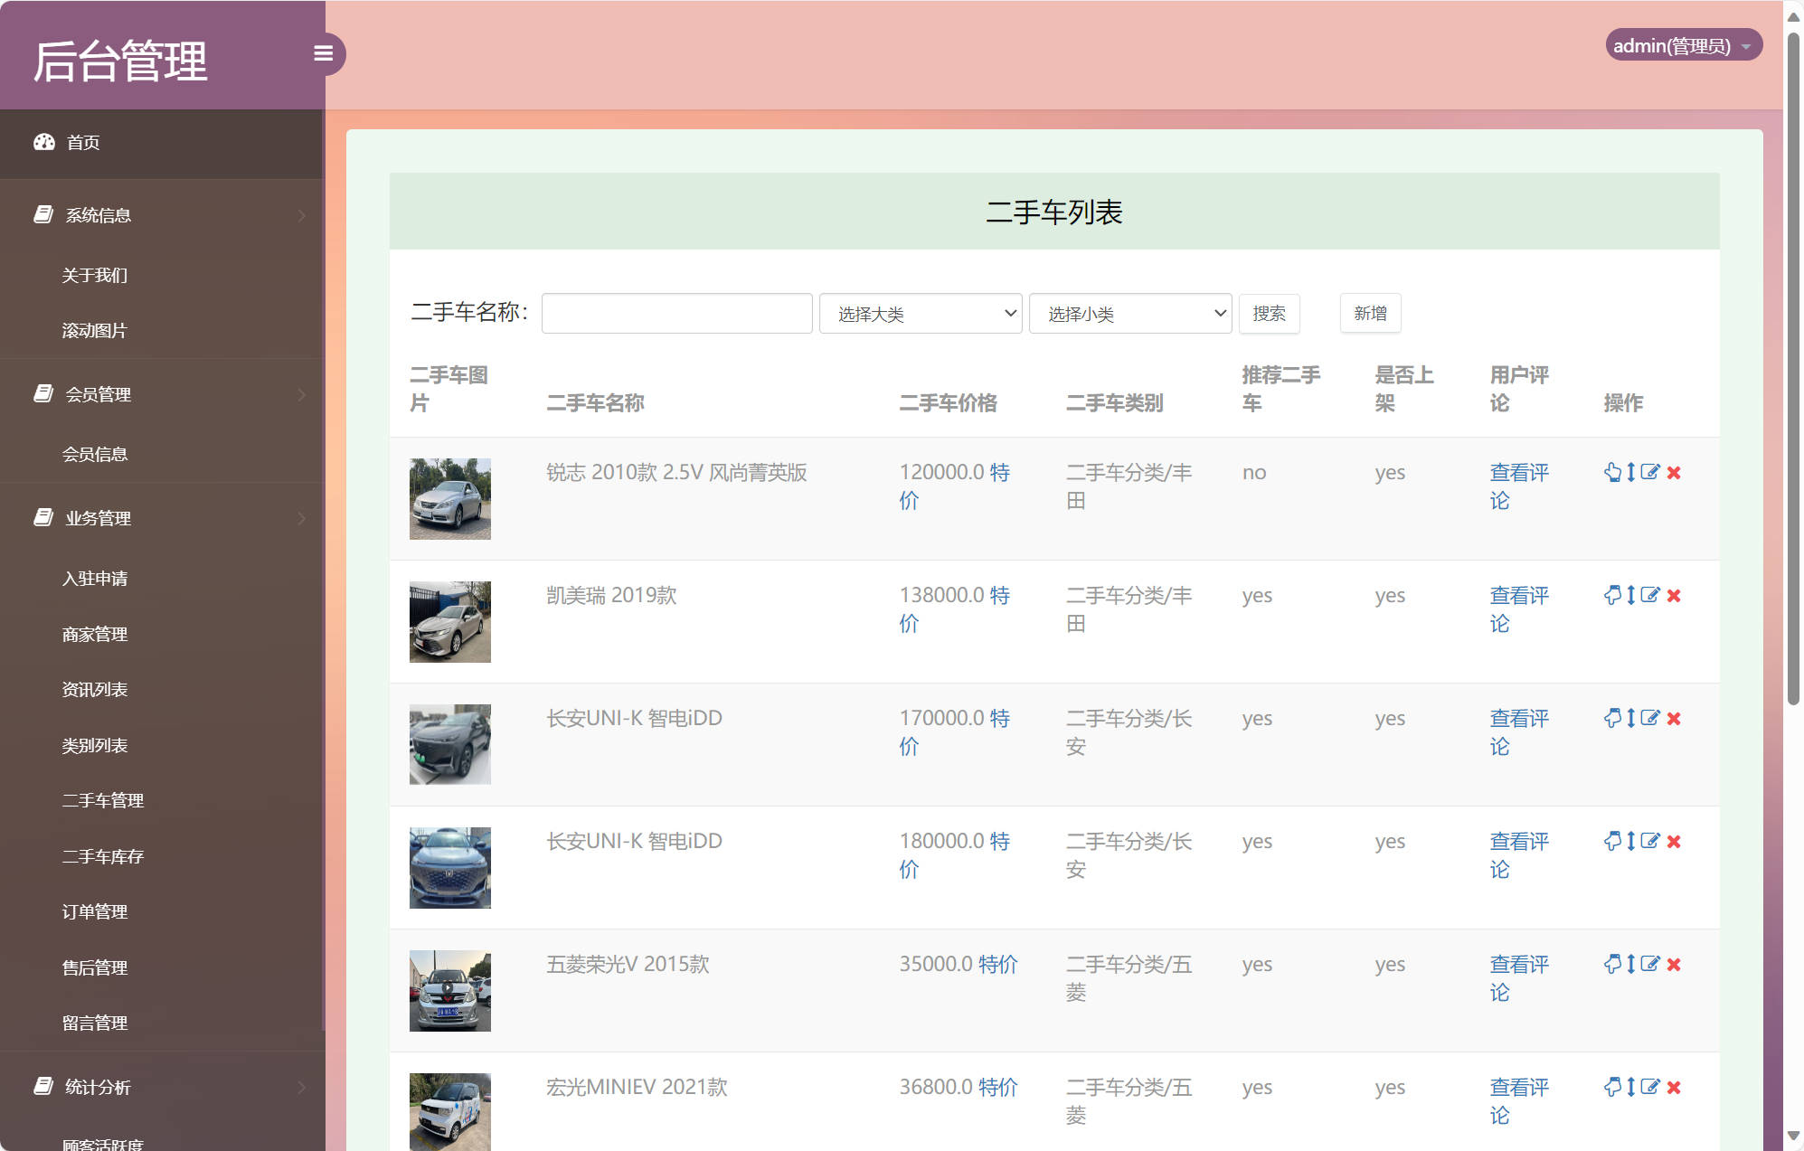This screenshot has width=1804, height=1151.
Task: Click the 锐志 car thumbnail image
Action: click(449, 498)
